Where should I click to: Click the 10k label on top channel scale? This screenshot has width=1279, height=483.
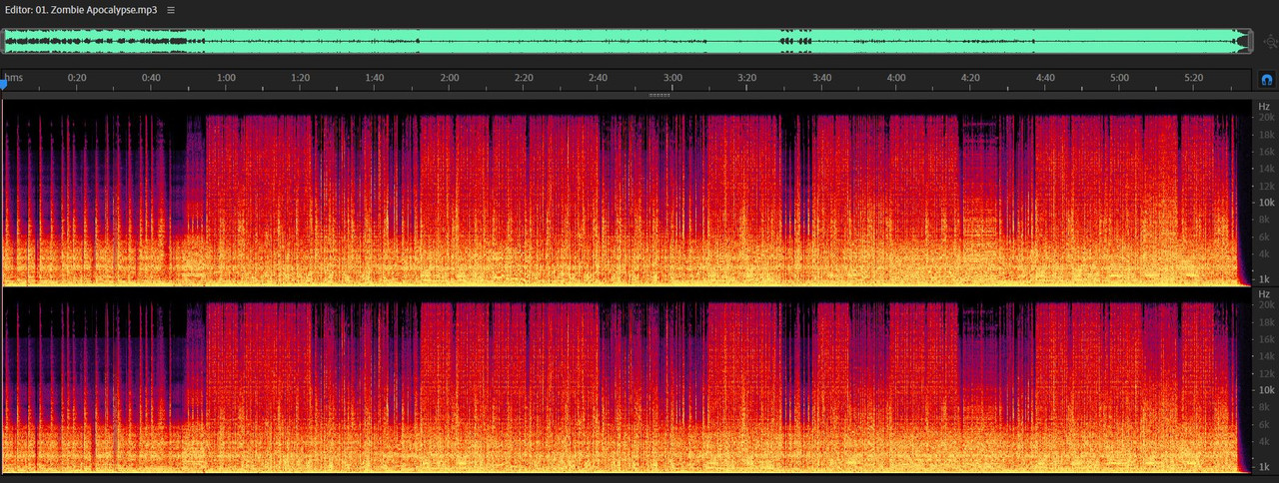coord(1266,202)
